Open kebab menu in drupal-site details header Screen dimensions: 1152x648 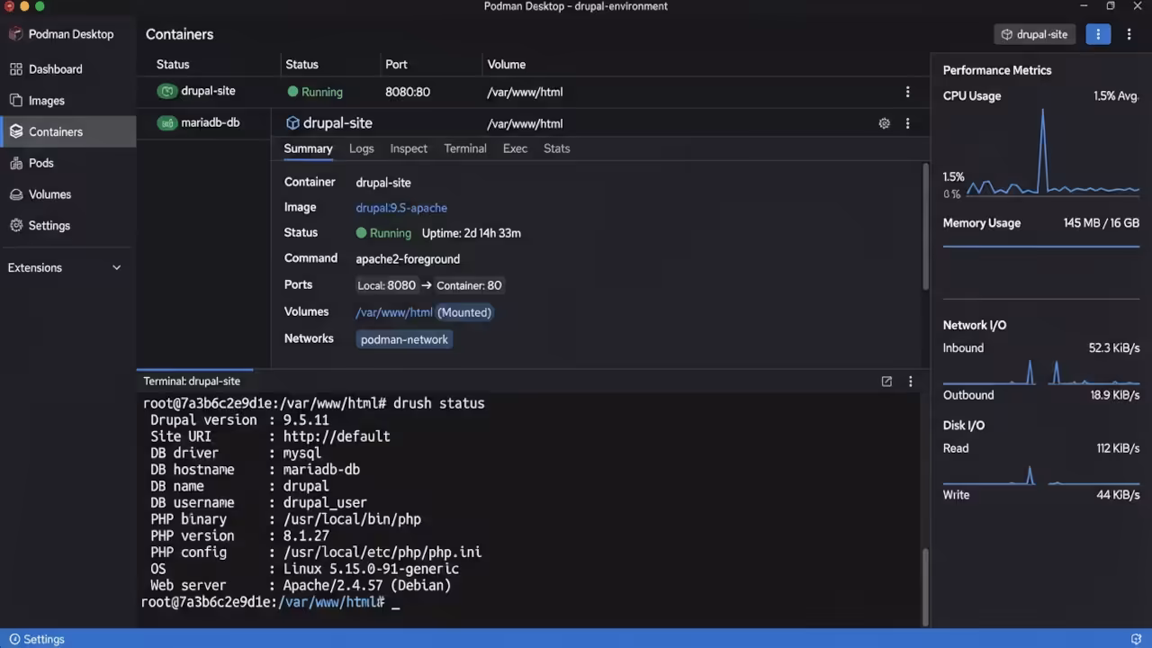click(x=907, y=123)
